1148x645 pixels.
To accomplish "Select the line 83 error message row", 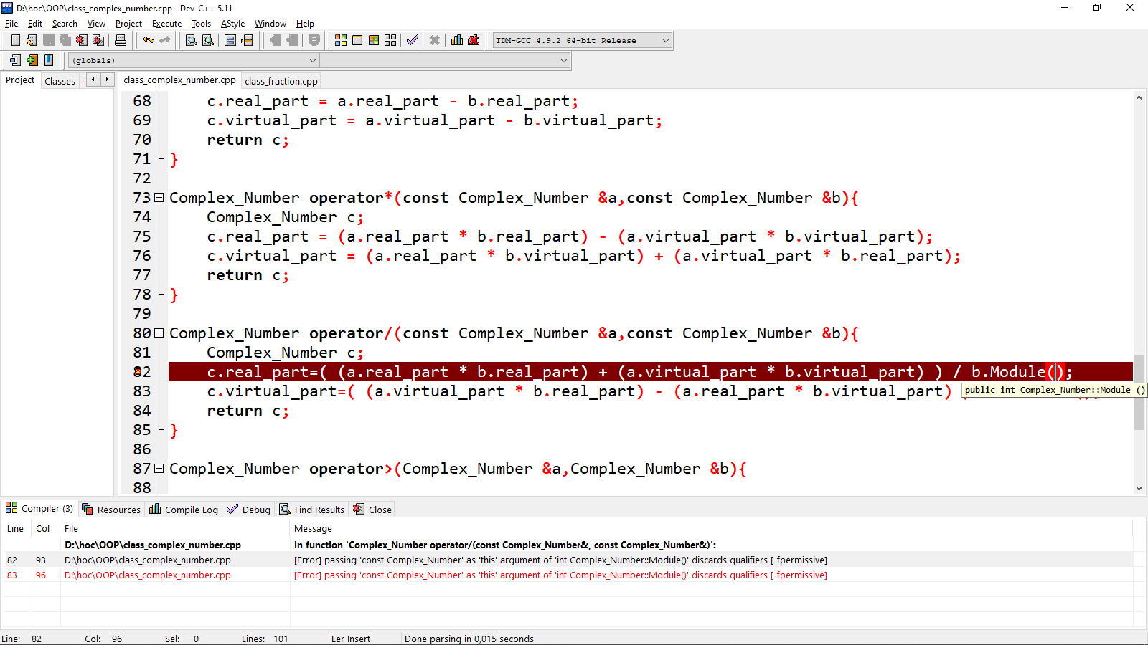I will click(560, 575).
